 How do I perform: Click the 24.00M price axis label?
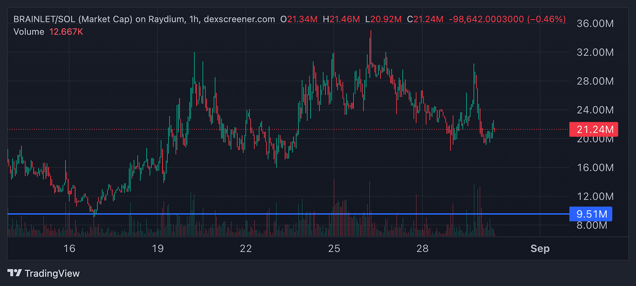595,110
